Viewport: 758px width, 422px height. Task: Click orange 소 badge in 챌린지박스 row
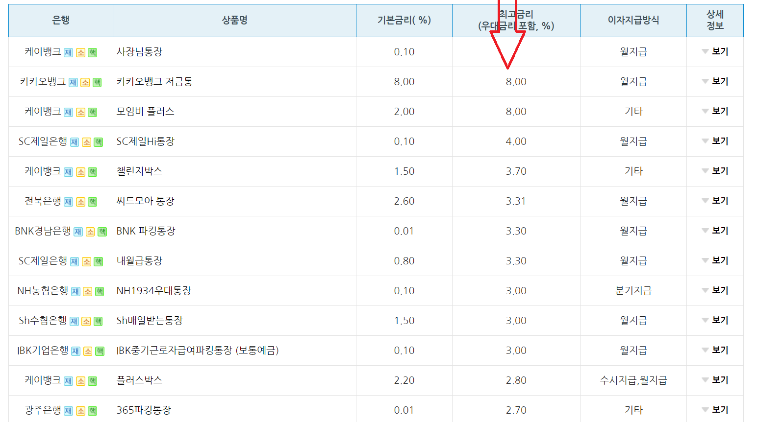[x=81, y=172]
